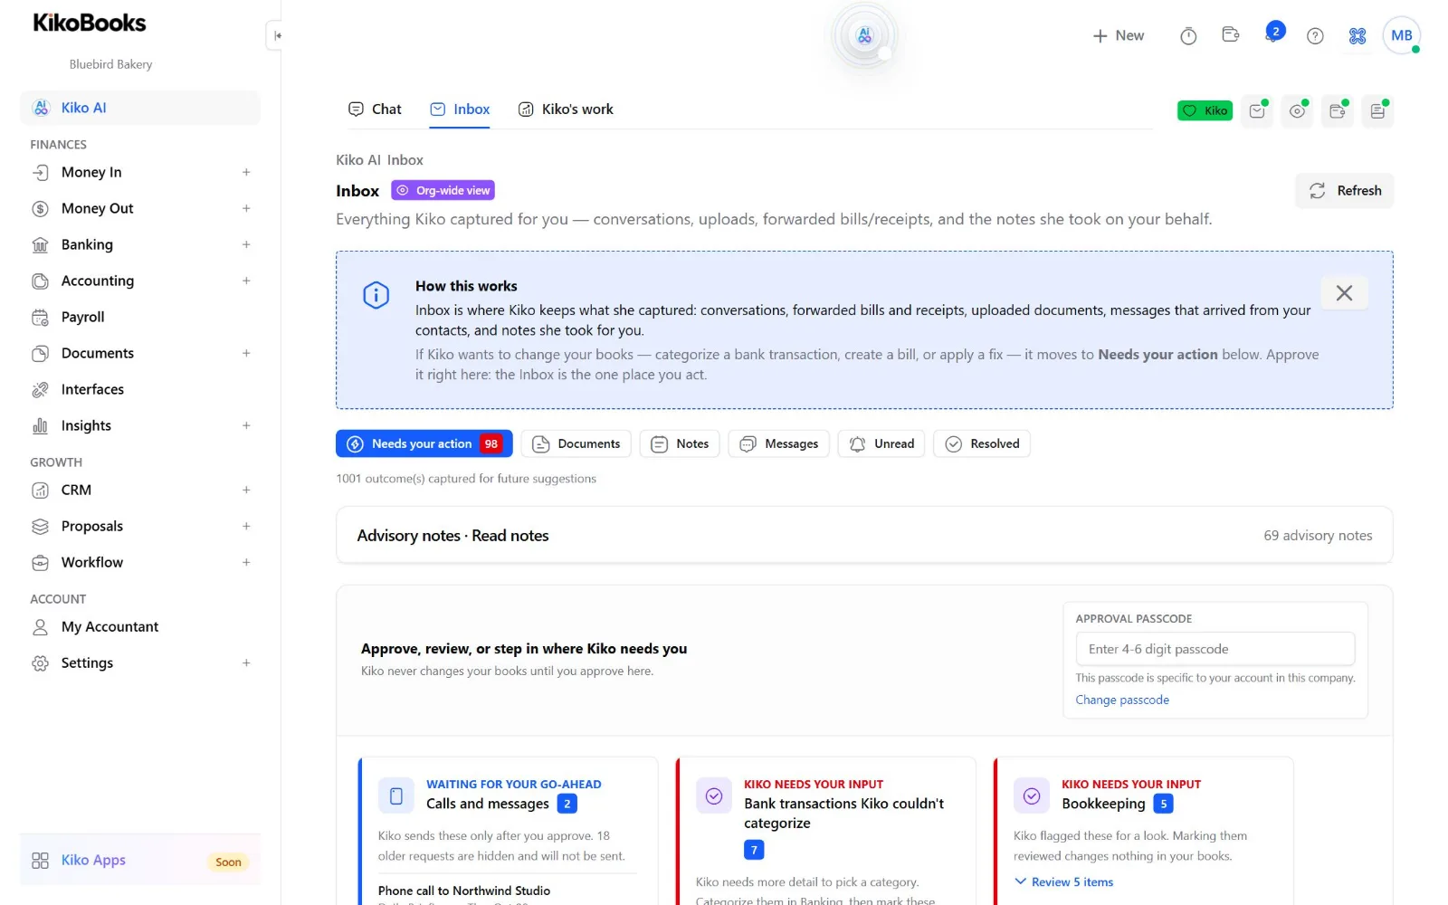Open Kiko AI in the sidebar
This screenshot has height=905, width=1448.
point(140,108)
